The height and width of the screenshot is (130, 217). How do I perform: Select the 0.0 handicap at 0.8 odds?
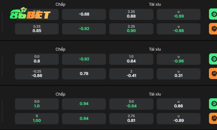coord(37,59)
